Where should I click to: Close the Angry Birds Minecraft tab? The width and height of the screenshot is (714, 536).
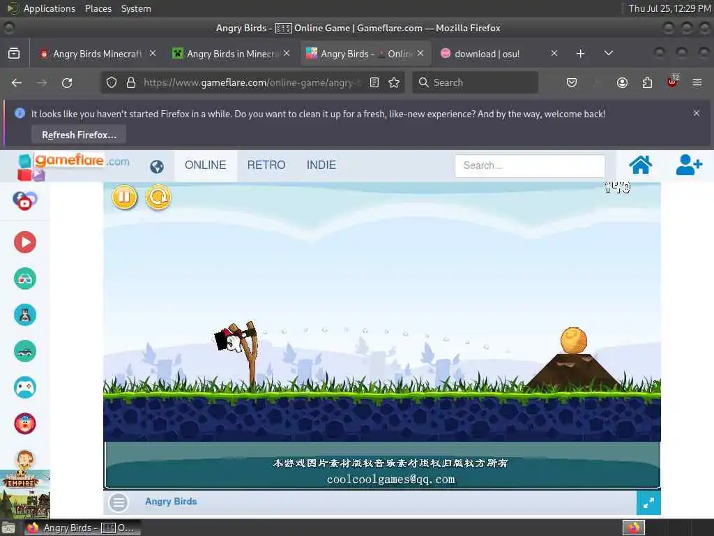pos(153,53)
